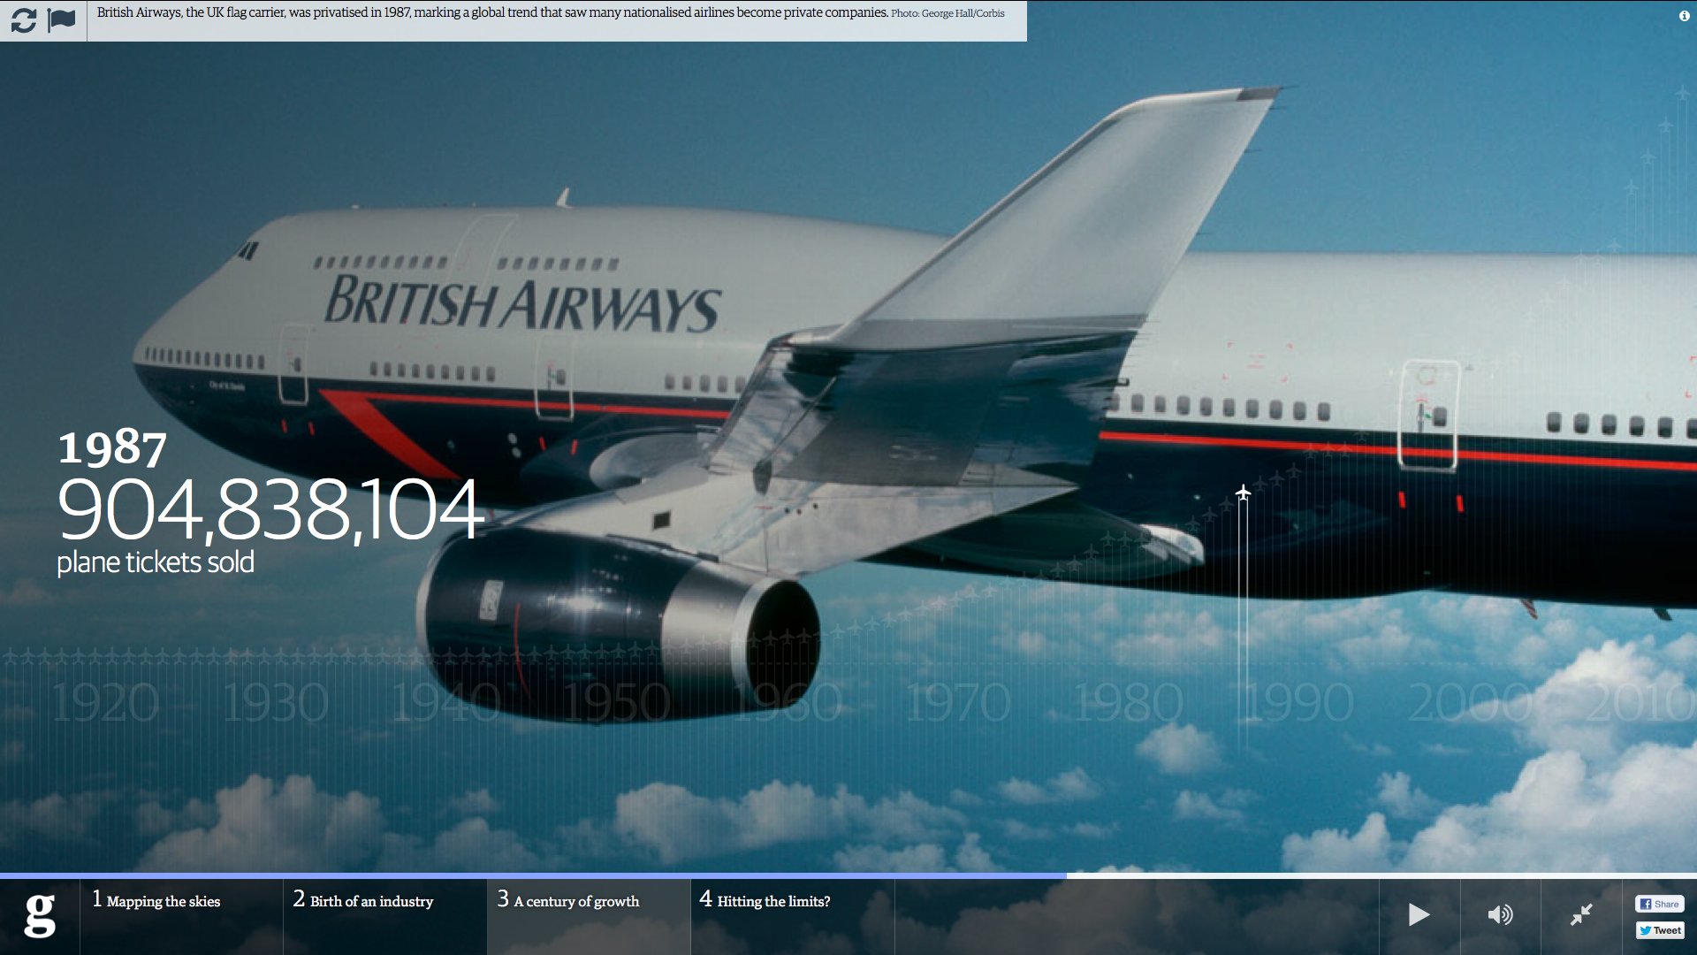Open the Guardian 'g' logo
Screen dimensions: 1697x955
coord(40,916)
